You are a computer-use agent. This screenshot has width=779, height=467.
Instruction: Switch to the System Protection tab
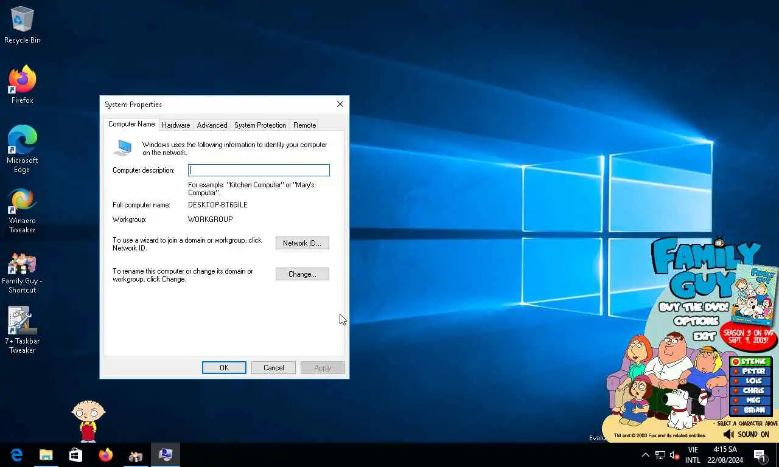(x=260, y=125)
